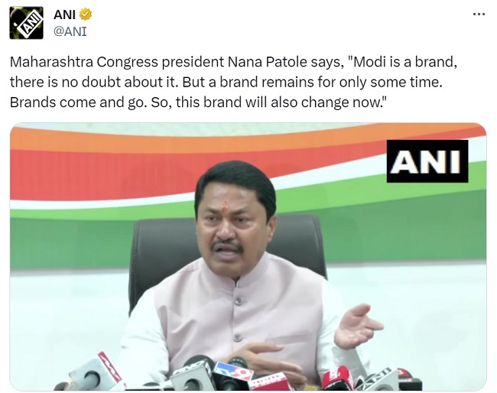This screenshot has height=393, width=497.
Task: Click the speaker's raised open hand
Action: (356, 326)
